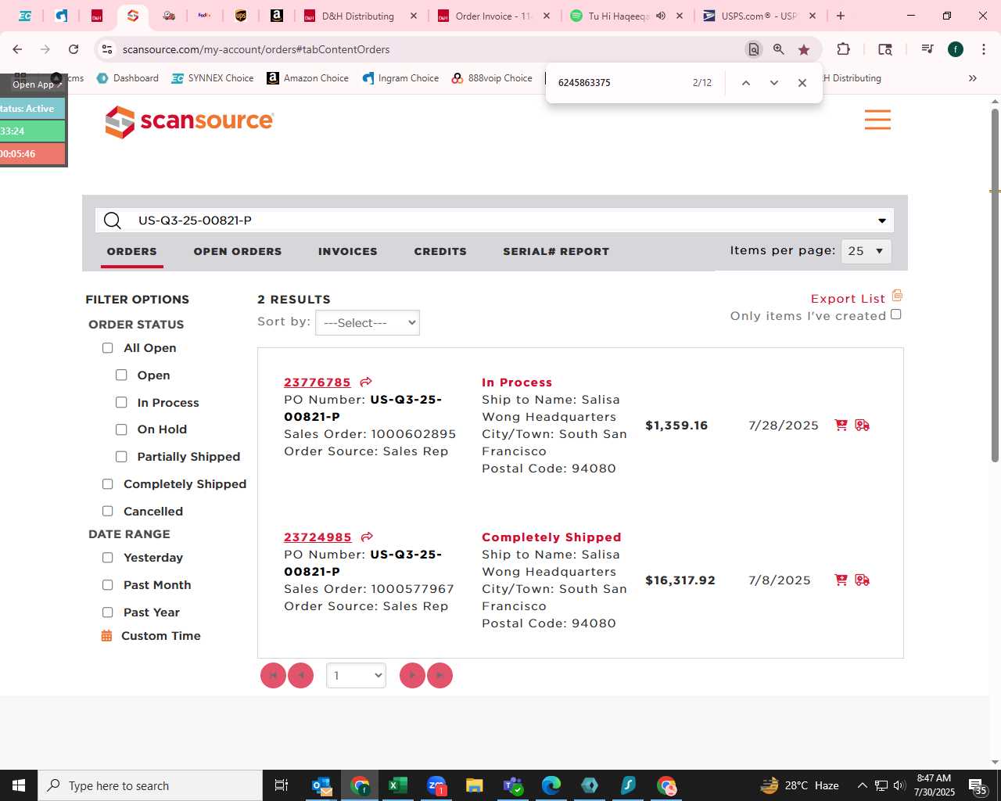
Task: Click the Export List file icon
Action: tap(897, 296)
